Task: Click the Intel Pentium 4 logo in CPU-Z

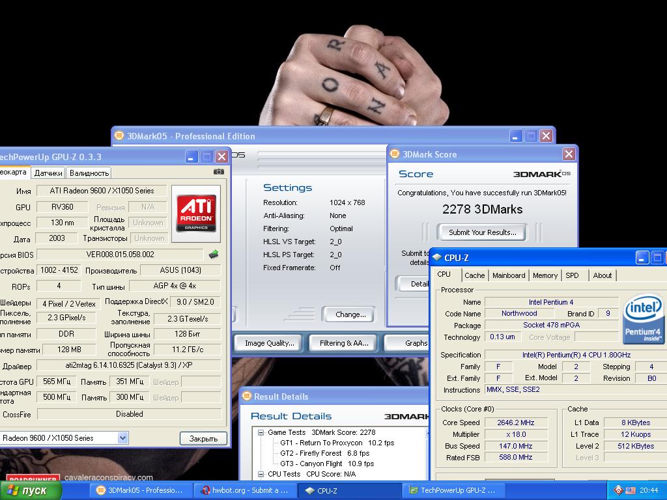Action: (x=643, y=318)
